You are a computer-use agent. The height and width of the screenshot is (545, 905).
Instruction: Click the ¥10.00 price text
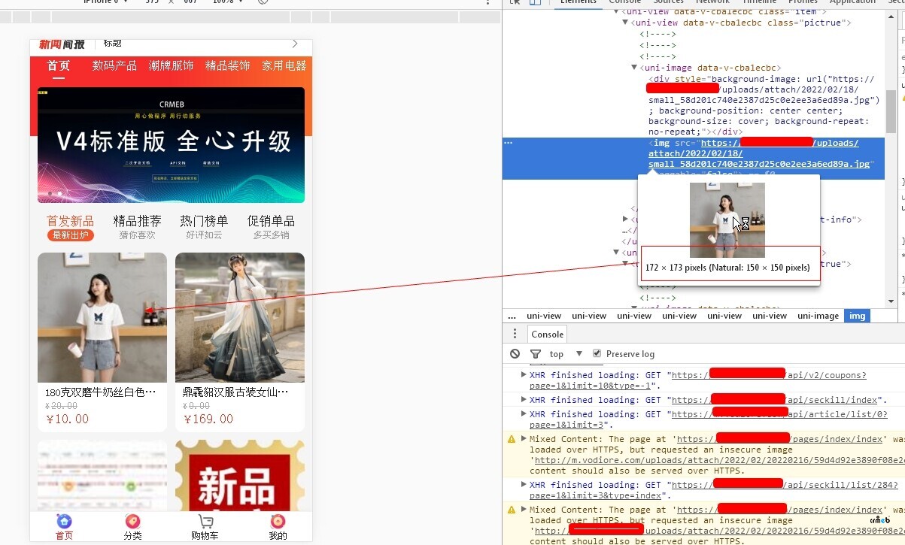[x=67, y=419]
